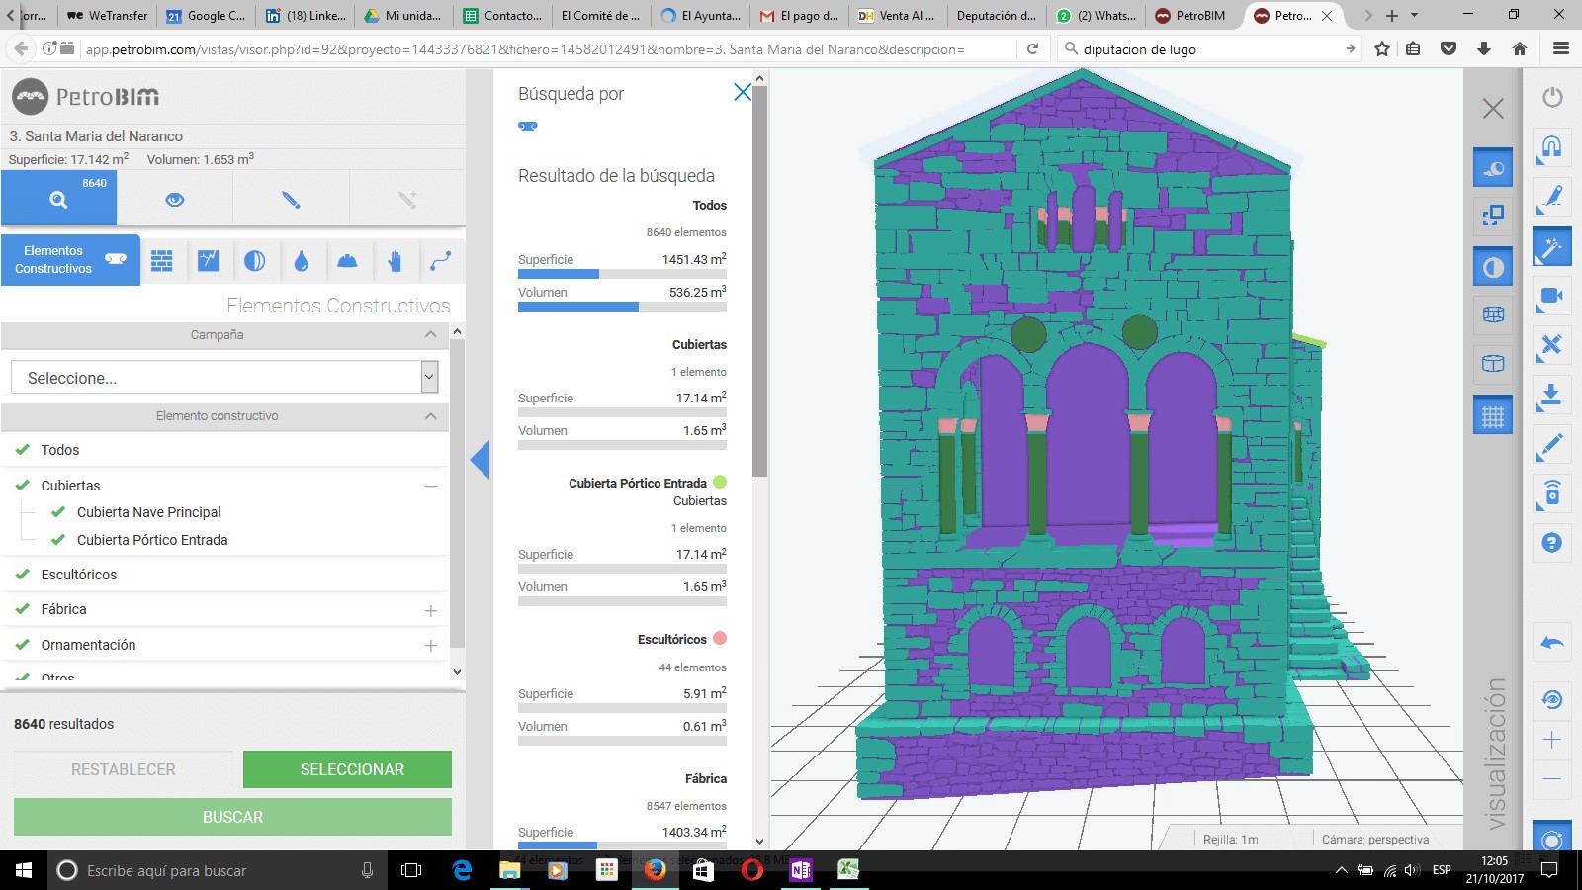Select the Elementos Constructivos tab
Image resolution: width=1582 pixels, height=890 pixels.
(70, 260)
